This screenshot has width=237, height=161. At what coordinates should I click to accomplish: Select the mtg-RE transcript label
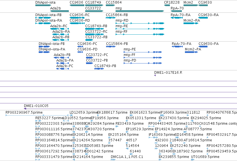122,26
